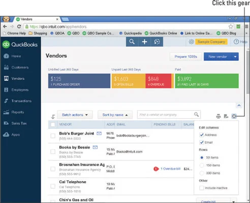Open Apps in the sidebar
This screenshot has width=250, height=203.
[12, 134]
